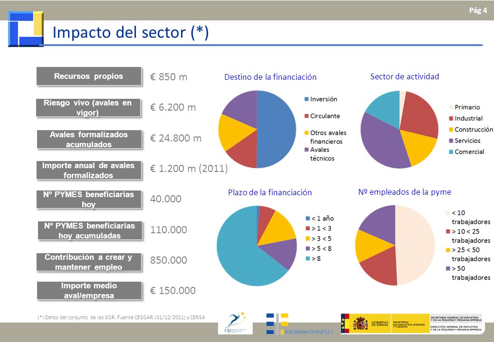Select the '> 25 < 50 trabajadores' legend swatch

[x=448, y=250]
